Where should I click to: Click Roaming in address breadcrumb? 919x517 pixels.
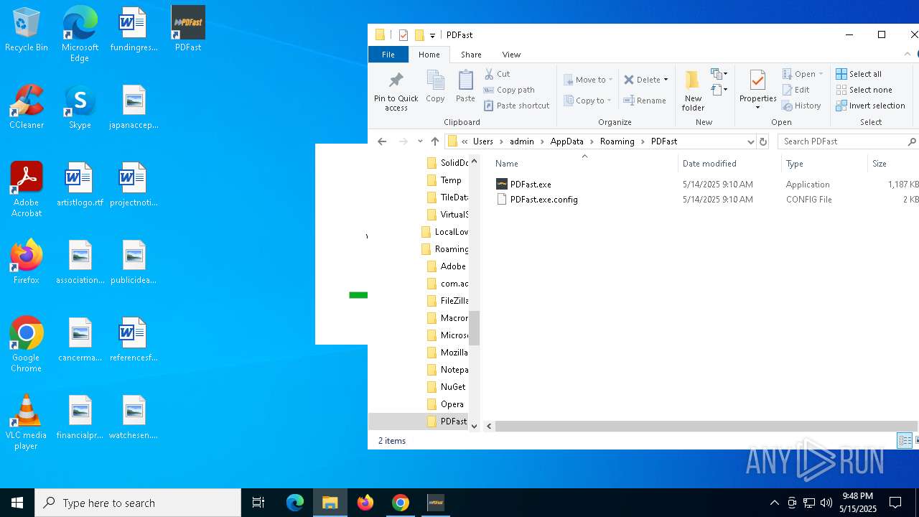(617, 141)
